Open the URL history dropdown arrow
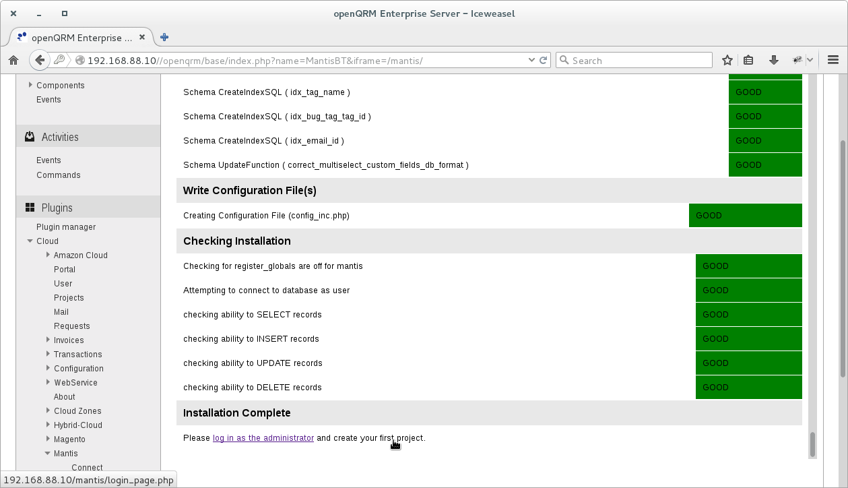This screenshot has width=848, height=488. point(533,60)
